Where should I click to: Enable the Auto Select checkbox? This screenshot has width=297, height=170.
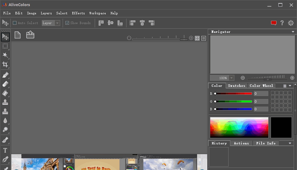click(15, 23)
